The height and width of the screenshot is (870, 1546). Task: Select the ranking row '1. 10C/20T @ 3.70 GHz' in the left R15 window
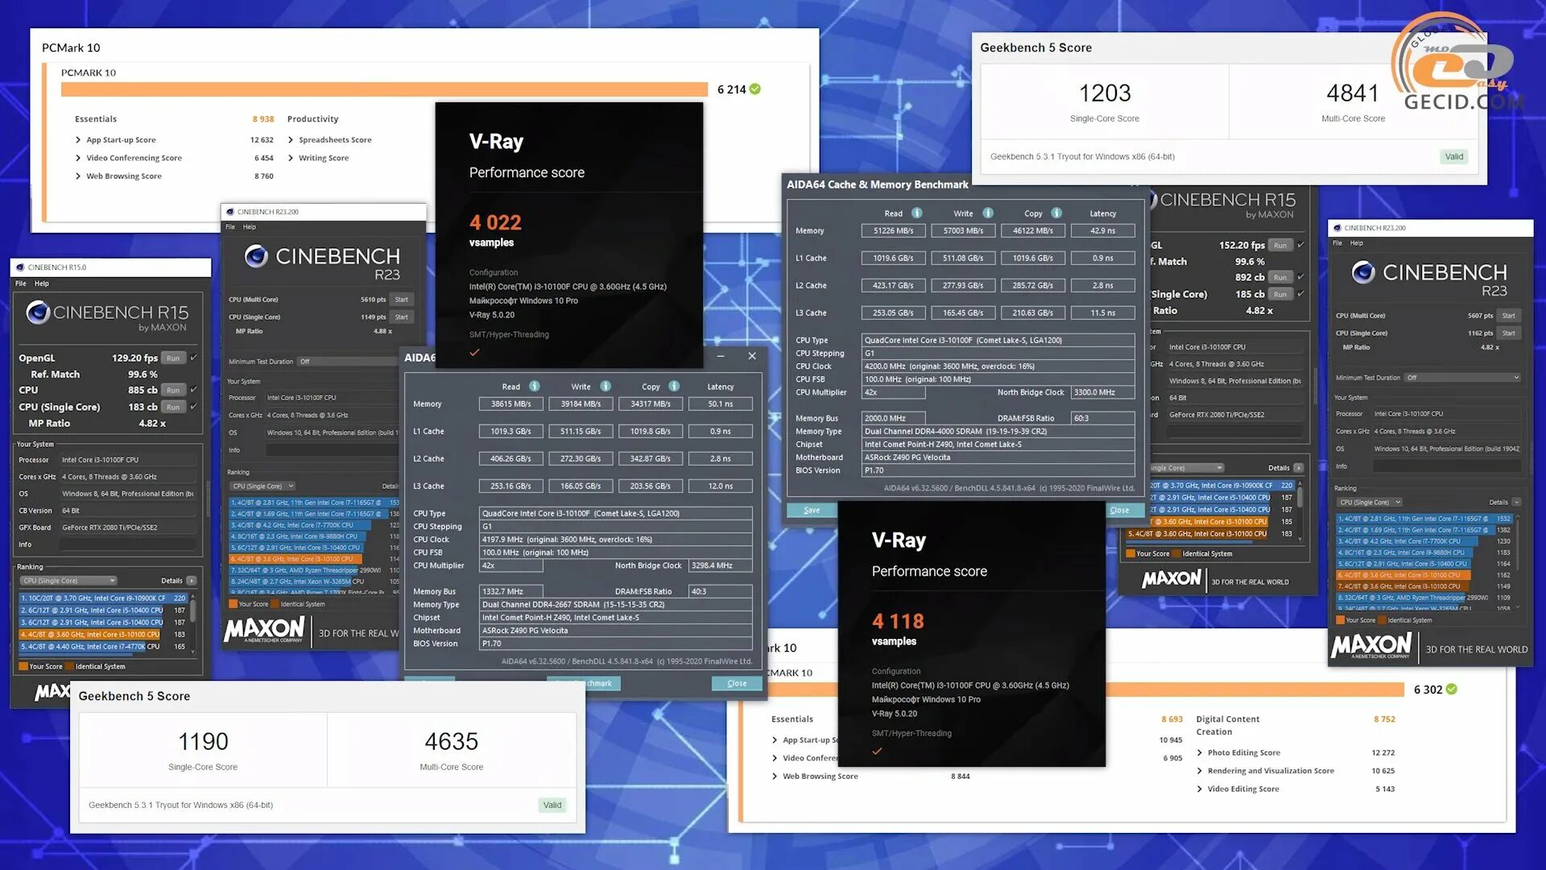point(103,599)
